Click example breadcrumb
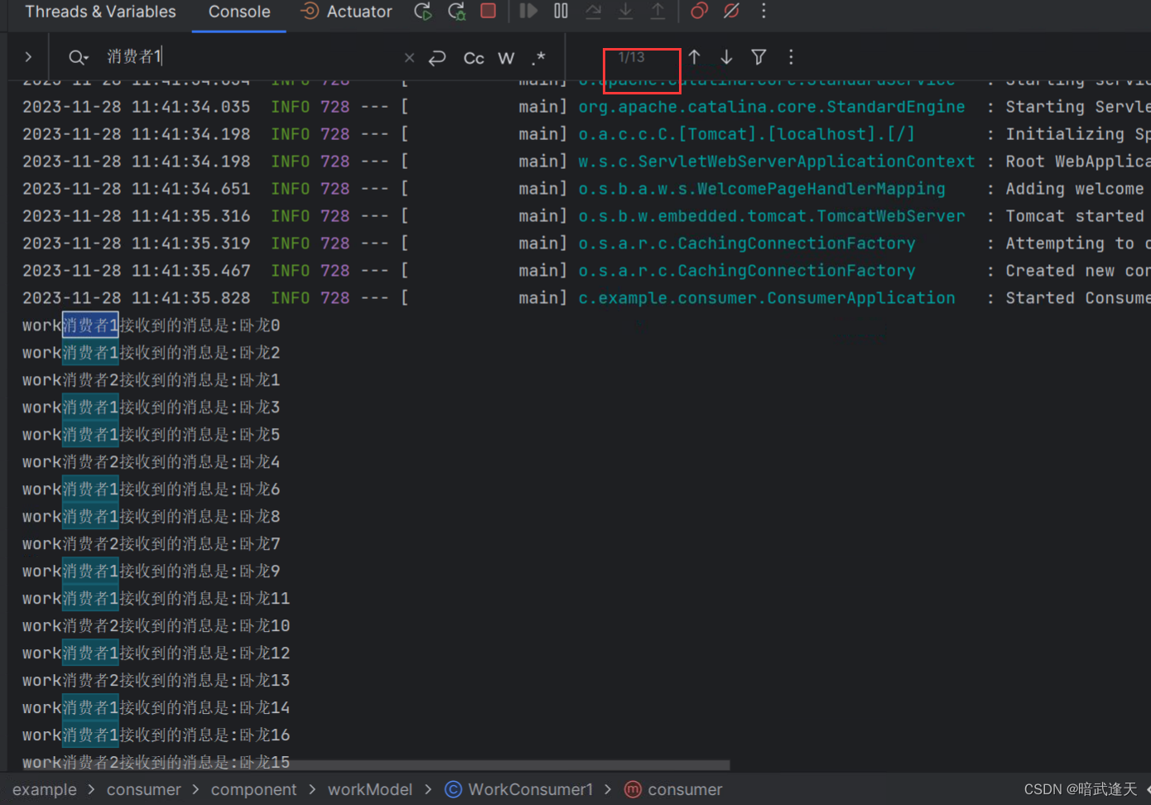The image size is (1151, 805). pyautogui.click(x=45, y=790)
